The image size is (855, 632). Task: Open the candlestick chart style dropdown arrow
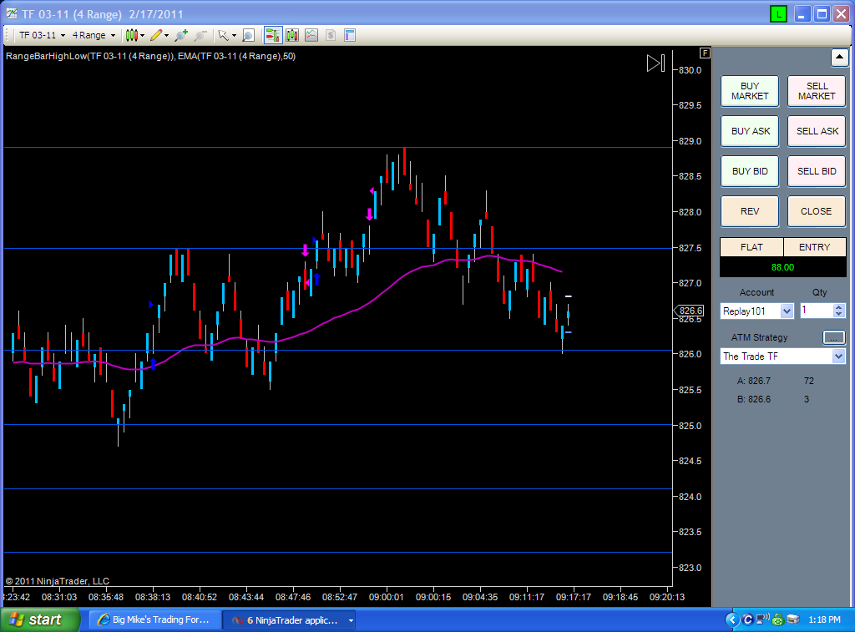tap(142, 35)
